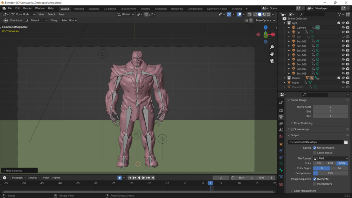The height and width of the screenshot is (198, 352).
Task: Open the Tool properties tab
Action: pyautogui.click(x=281, y=103)
